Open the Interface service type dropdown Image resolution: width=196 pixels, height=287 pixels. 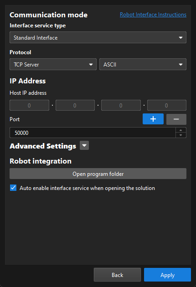(98, 37)
